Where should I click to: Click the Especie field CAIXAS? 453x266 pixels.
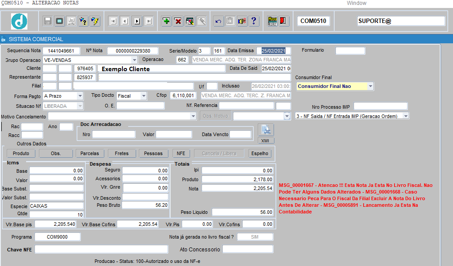pyautogui.click(x=56, y=205)
